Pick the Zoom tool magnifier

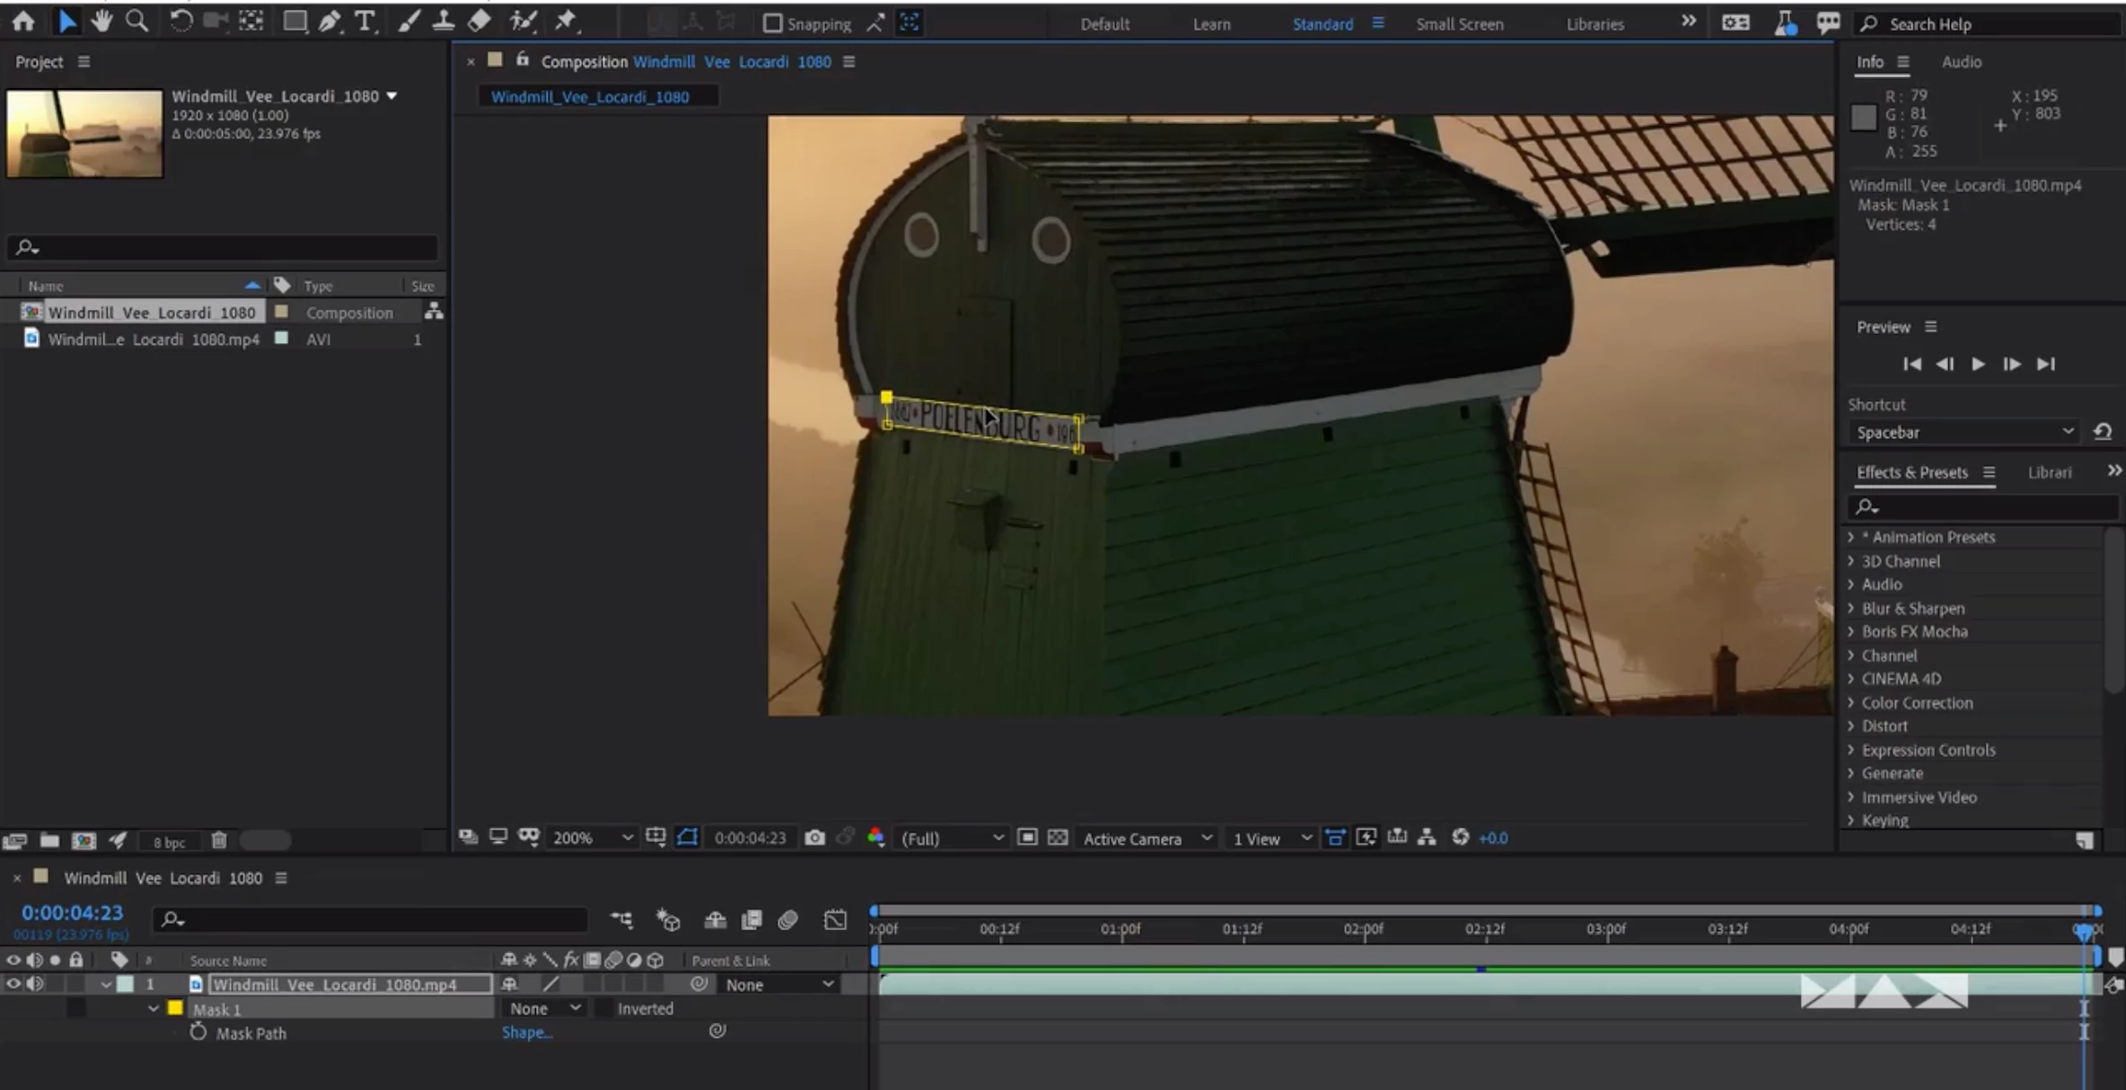(x=136, y=22)
